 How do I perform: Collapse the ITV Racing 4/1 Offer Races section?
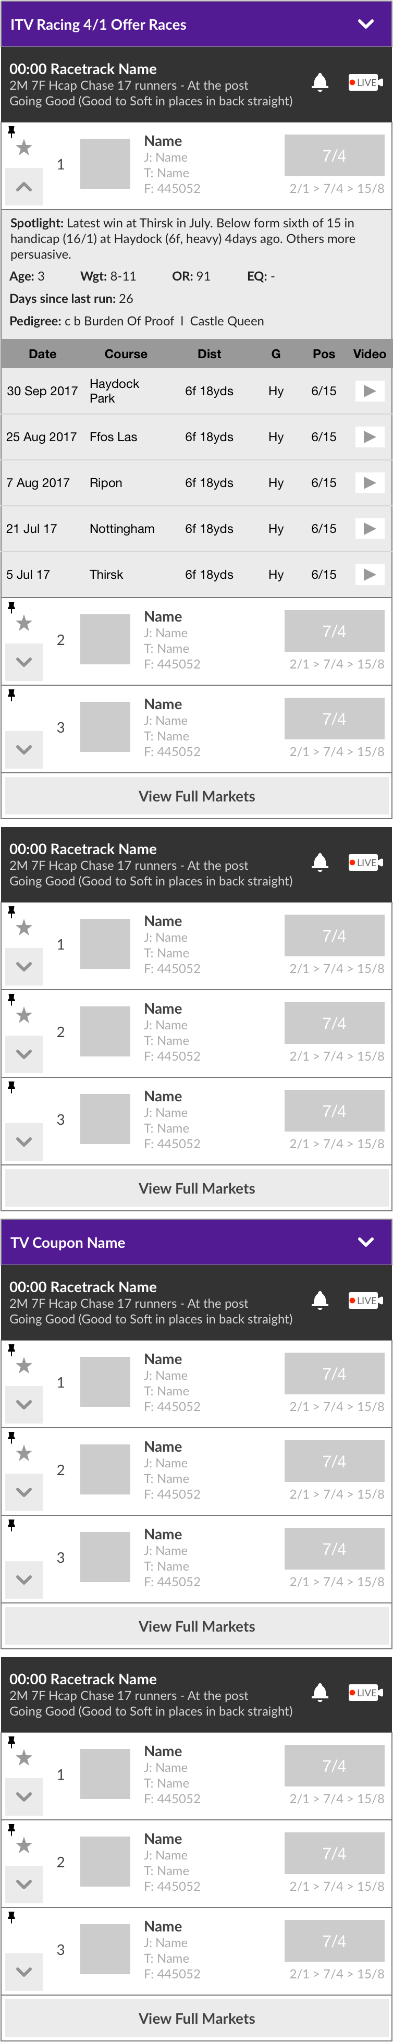coord(365,24)
